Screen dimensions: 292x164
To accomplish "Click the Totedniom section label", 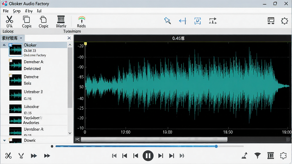I will click(72, 31).
